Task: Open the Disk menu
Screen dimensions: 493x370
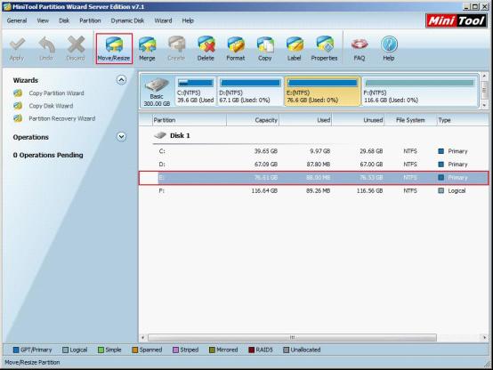Action: [x=64, y=20]
